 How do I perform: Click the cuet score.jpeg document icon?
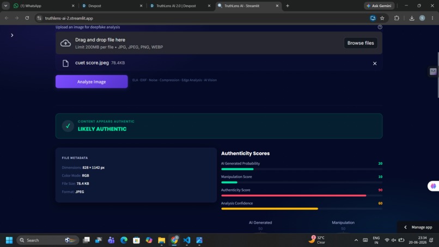[x=65, y=63]
